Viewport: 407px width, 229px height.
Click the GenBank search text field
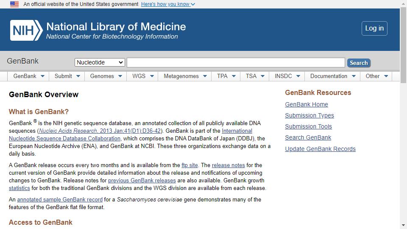(236, 63)
